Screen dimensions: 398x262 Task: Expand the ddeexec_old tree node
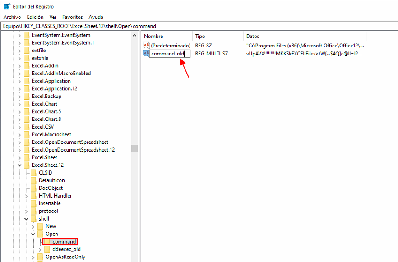40,249
